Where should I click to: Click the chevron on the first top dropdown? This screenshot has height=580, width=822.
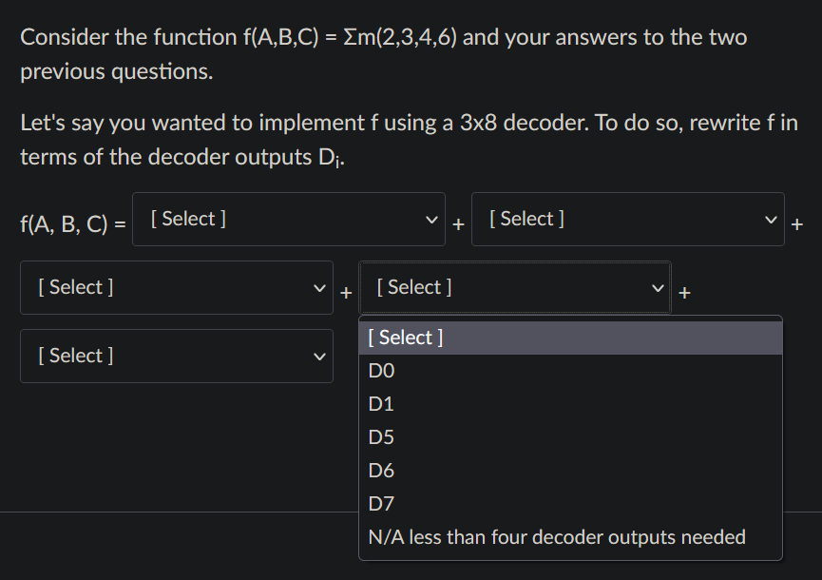[432, 219]
